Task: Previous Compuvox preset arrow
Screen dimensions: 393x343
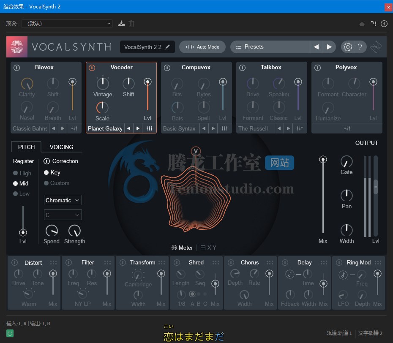Action: (204, 128)
